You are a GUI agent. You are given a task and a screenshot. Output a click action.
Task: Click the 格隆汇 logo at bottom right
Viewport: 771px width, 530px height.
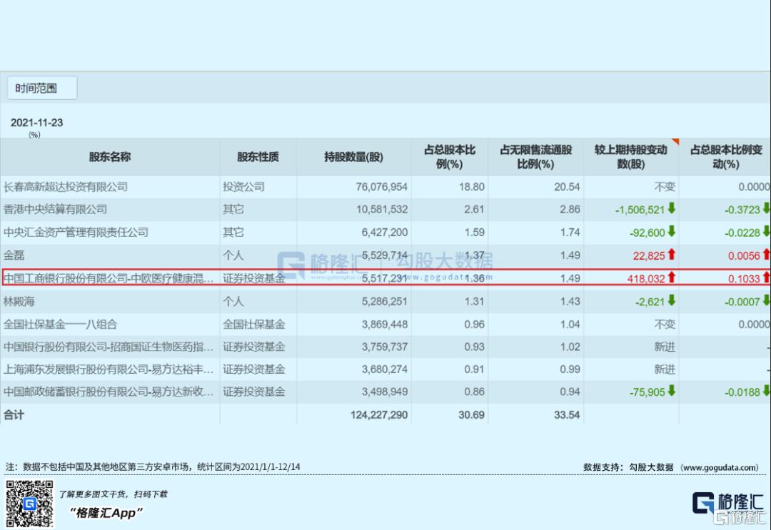click(x=729, y=503)
